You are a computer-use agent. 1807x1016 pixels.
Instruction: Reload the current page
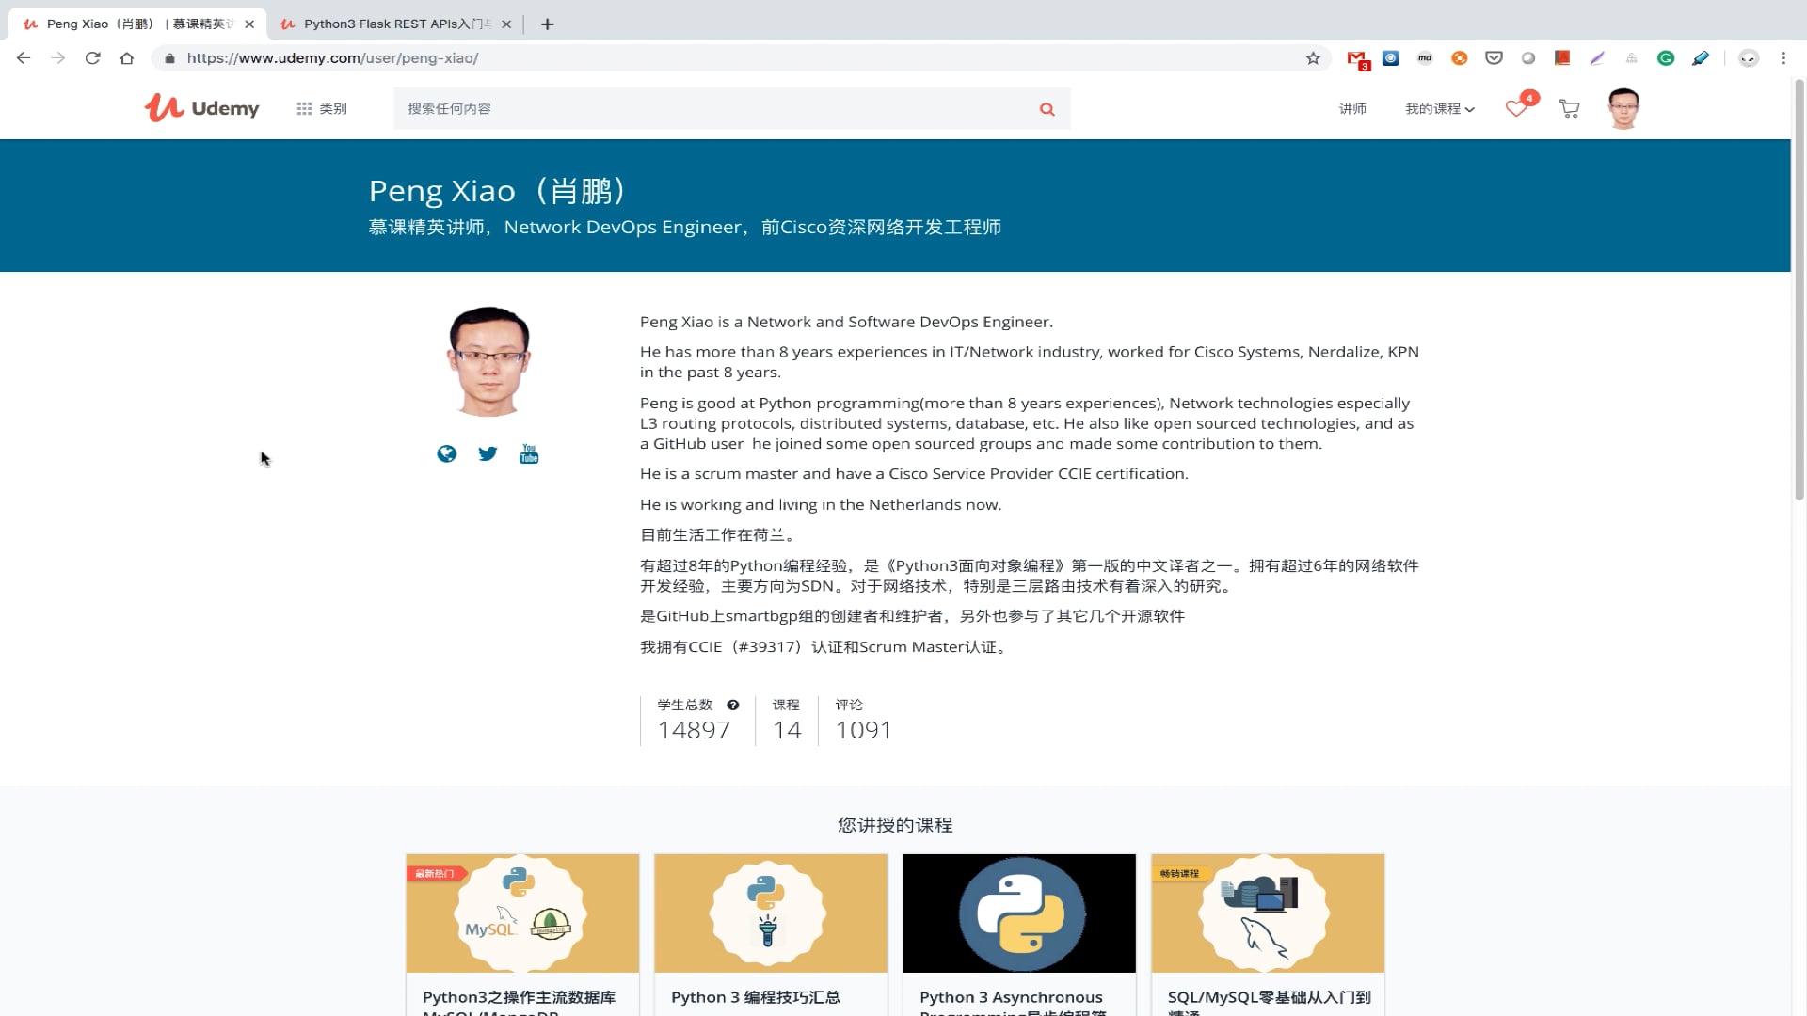pyautogui.click(x=92, y=58)
